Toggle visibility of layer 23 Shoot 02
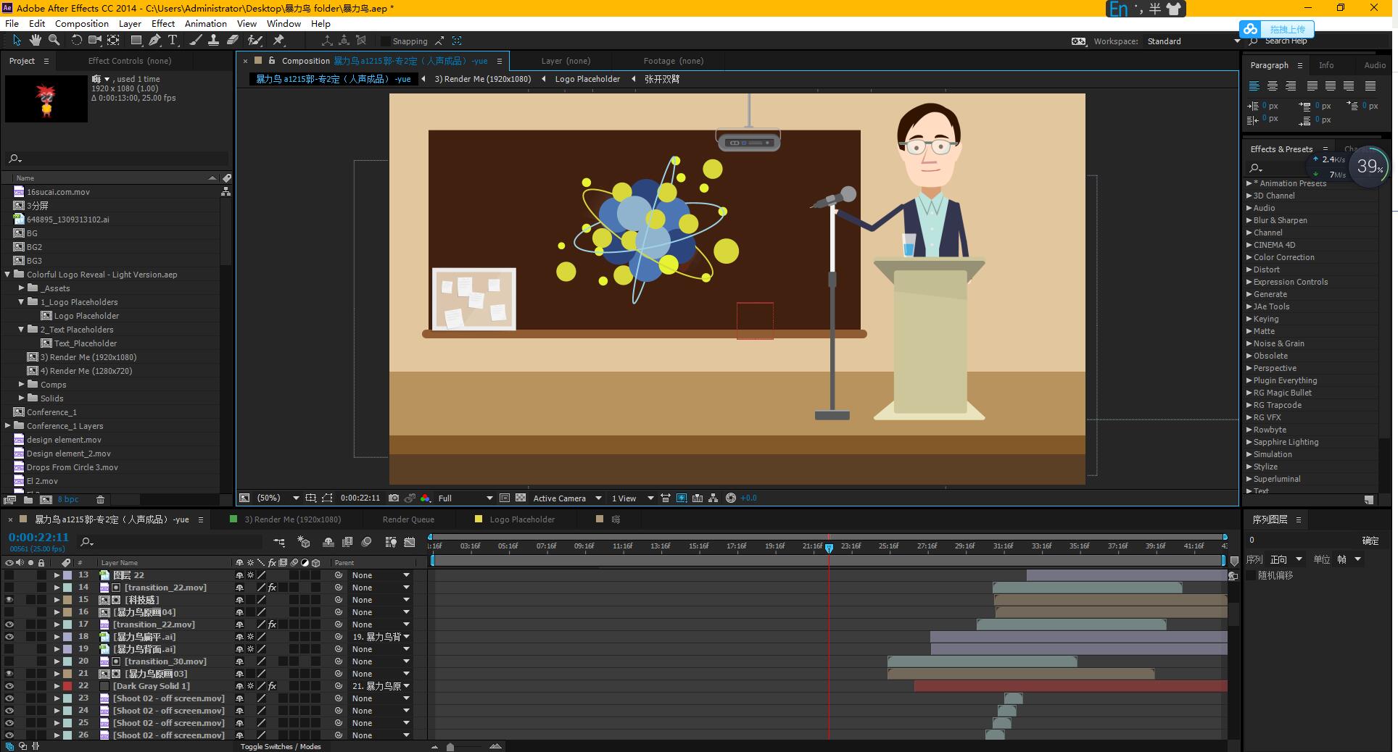 [9, 698]
